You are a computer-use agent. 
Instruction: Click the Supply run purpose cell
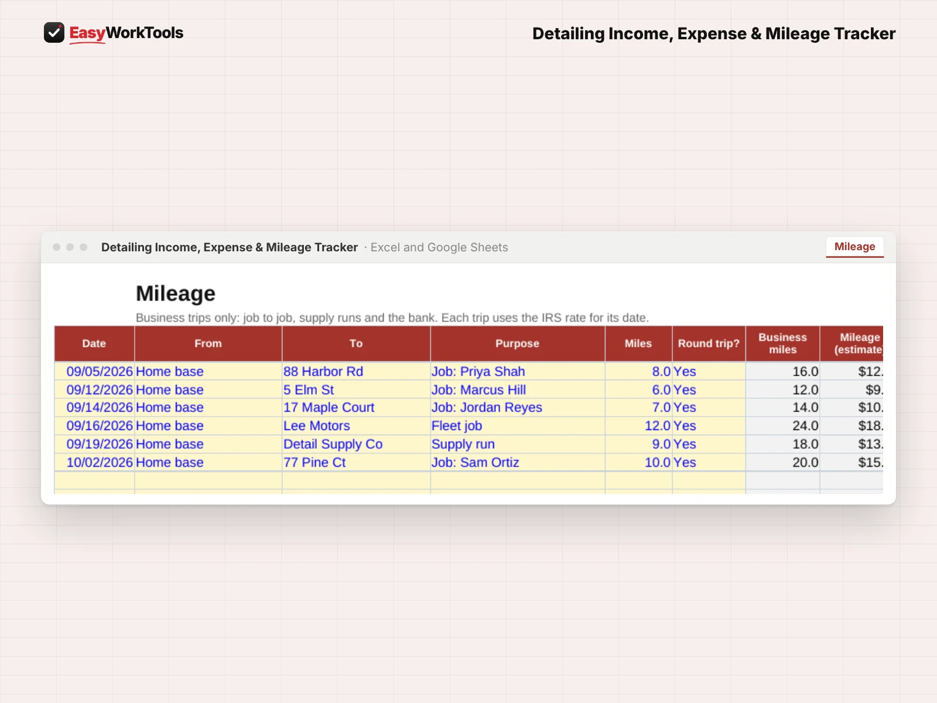tap(518, 444)
